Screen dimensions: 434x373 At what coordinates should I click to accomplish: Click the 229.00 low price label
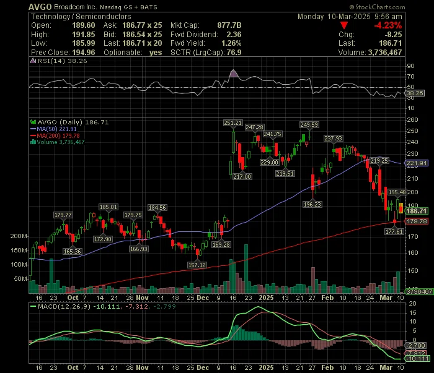(269, 162)
